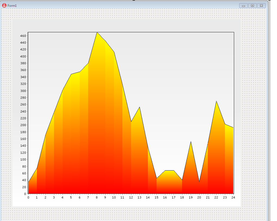Click x-axis label 1

[x=37, y=197]
